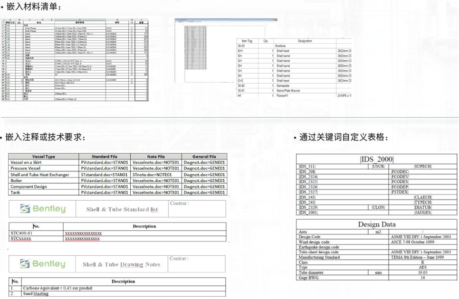Screen dimensions: 459x299
Task: Select the 'Vessel on a Skirt' row
Action: [43, 162]
